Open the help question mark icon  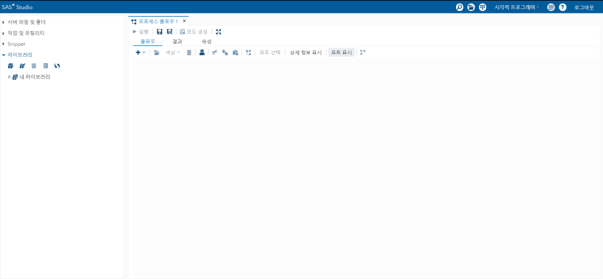tap(562, 7)
